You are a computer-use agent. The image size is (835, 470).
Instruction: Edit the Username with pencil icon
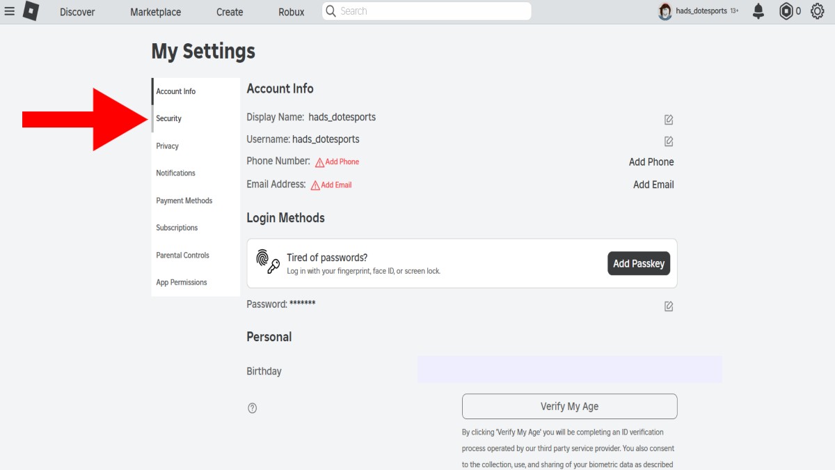click(x=669, y=141)
